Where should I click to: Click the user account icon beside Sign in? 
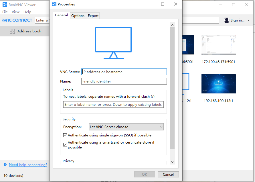click(x=227, y=20)
